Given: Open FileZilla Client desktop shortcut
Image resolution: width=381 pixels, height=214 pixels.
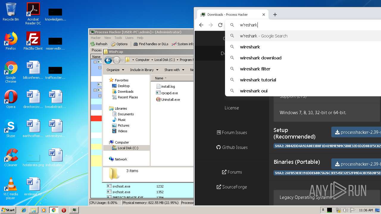Looking at the screenshot, I should click(x=33, y=41).
